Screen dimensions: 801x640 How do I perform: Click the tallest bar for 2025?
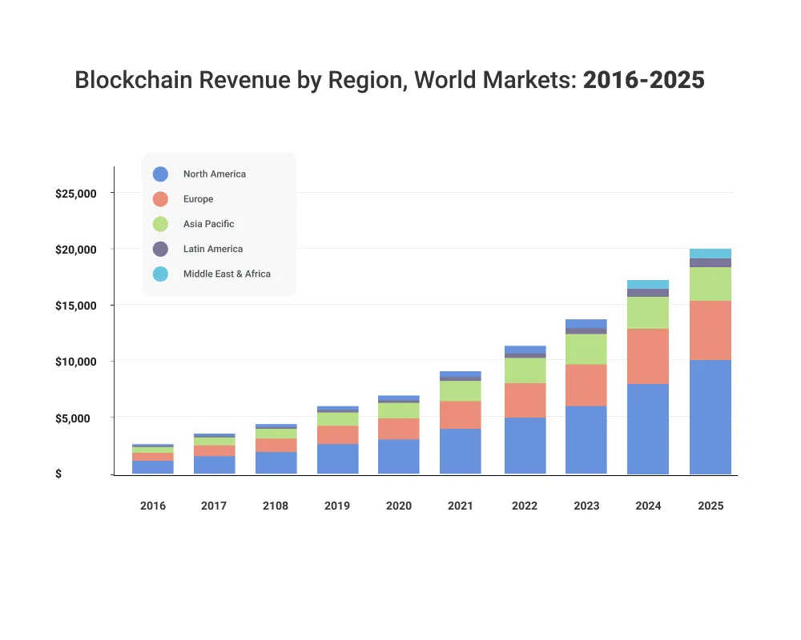point(710,360)
